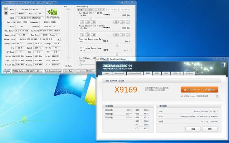Switch to the Edition tab in 3DMark

[189, 73]
